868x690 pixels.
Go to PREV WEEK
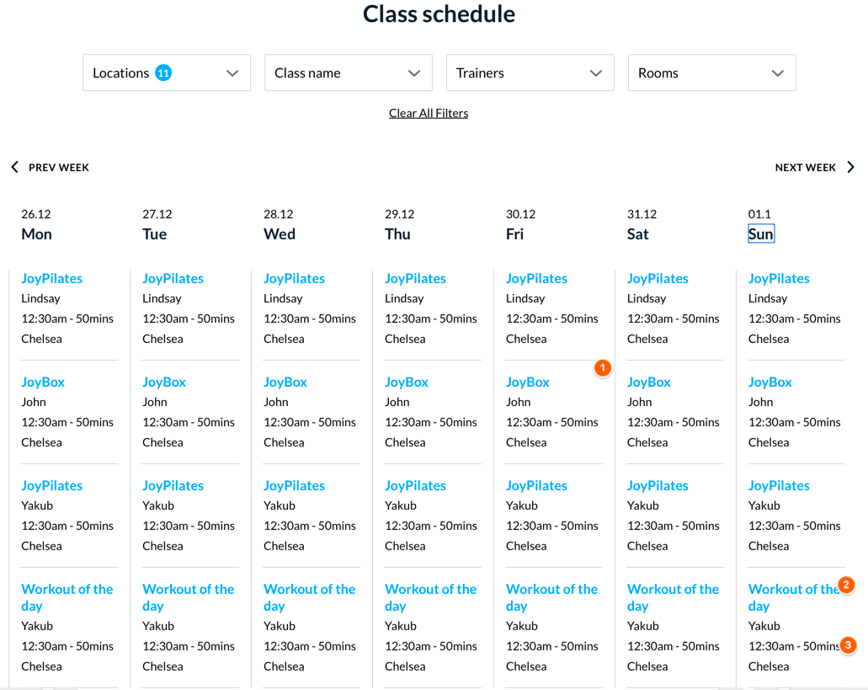pos(59,168)
